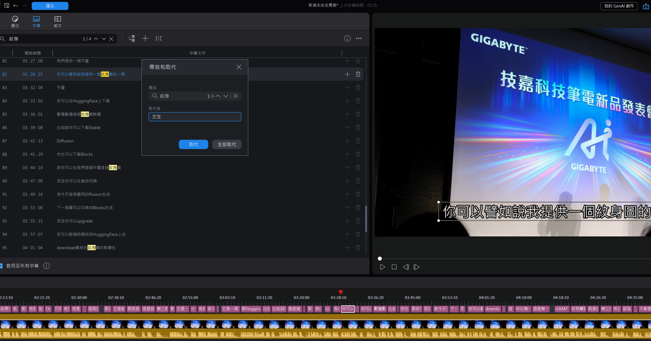The width and height of the screenshot is (651, 341).
Task: Open the 範本 tab
Action: click(x=57, y=22)
